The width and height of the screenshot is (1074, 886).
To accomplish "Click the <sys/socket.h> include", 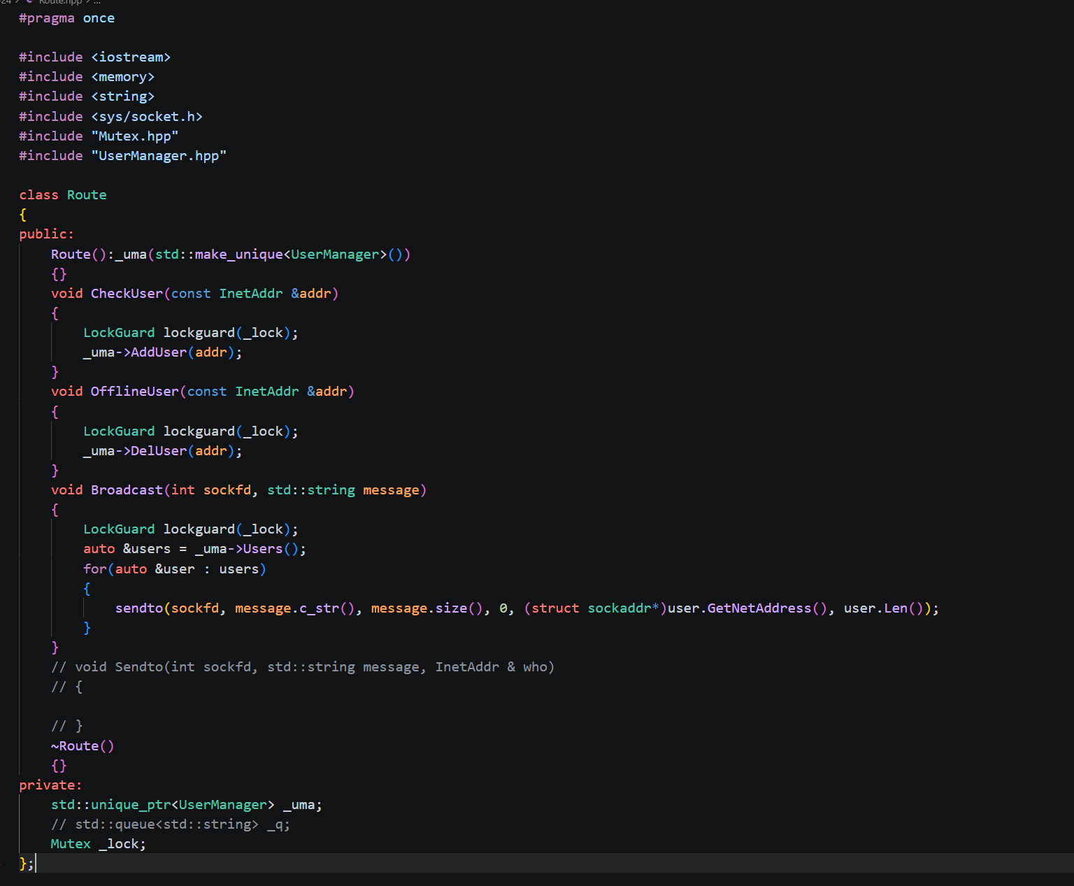I will [147, 117].
